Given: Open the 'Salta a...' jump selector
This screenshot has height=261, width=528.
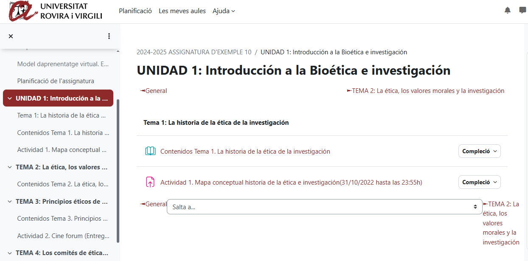Looking at the screenshot, I should click(324, 207).
